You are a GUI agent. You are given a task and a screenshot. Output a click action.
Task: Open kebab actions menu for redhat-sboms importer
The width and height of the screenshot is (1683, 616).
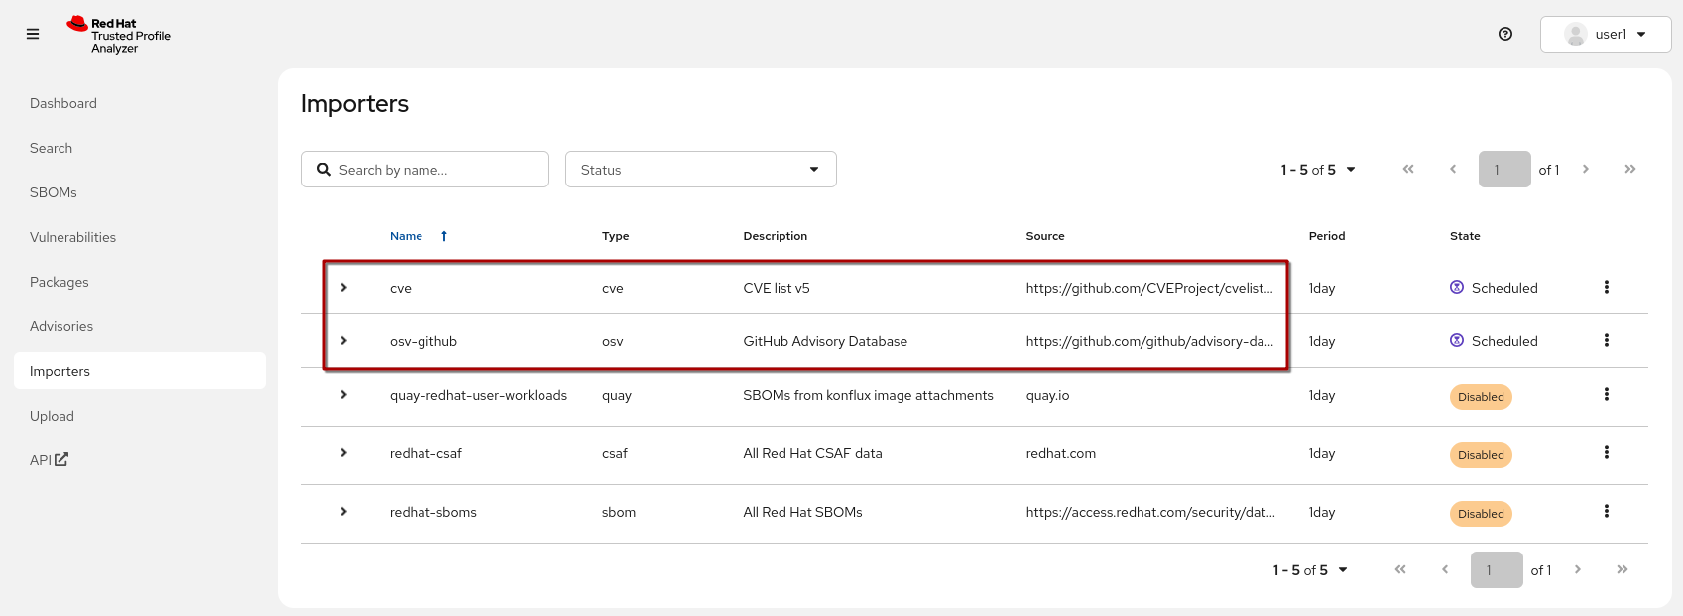[1606, 512]
